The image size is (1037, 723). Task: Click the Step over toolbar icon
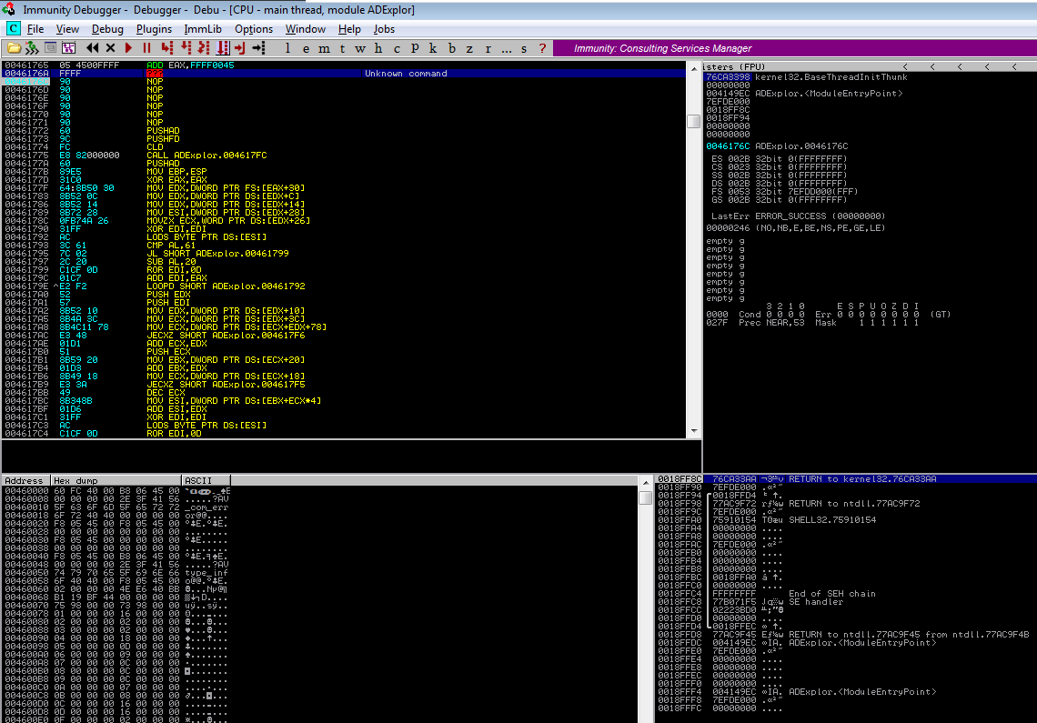tap(186, 48)
